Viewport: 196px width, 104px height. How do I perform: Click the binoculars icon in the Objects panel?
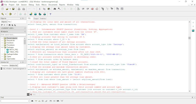click(10, 25)
